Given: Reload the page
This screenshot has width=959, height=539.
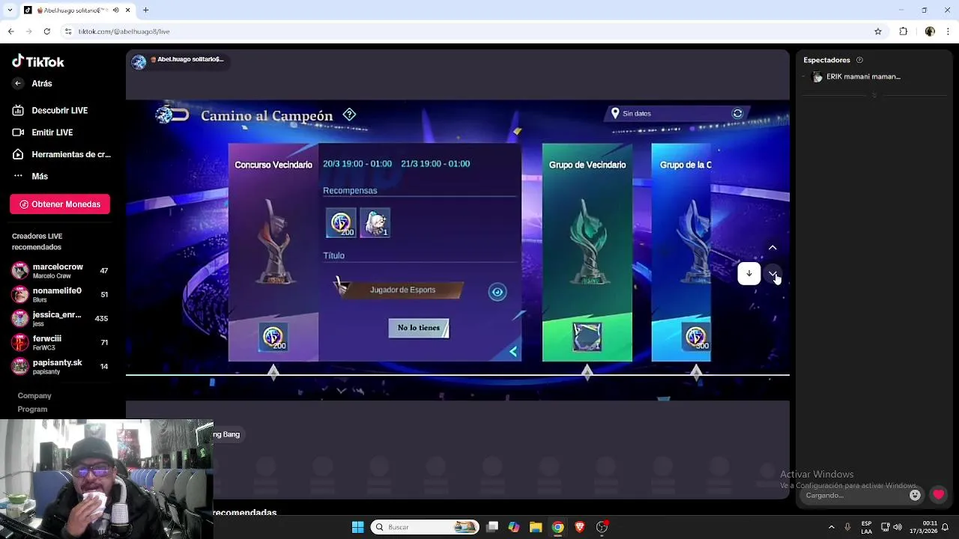Looking at the screenshot, I should click(46, 31).
